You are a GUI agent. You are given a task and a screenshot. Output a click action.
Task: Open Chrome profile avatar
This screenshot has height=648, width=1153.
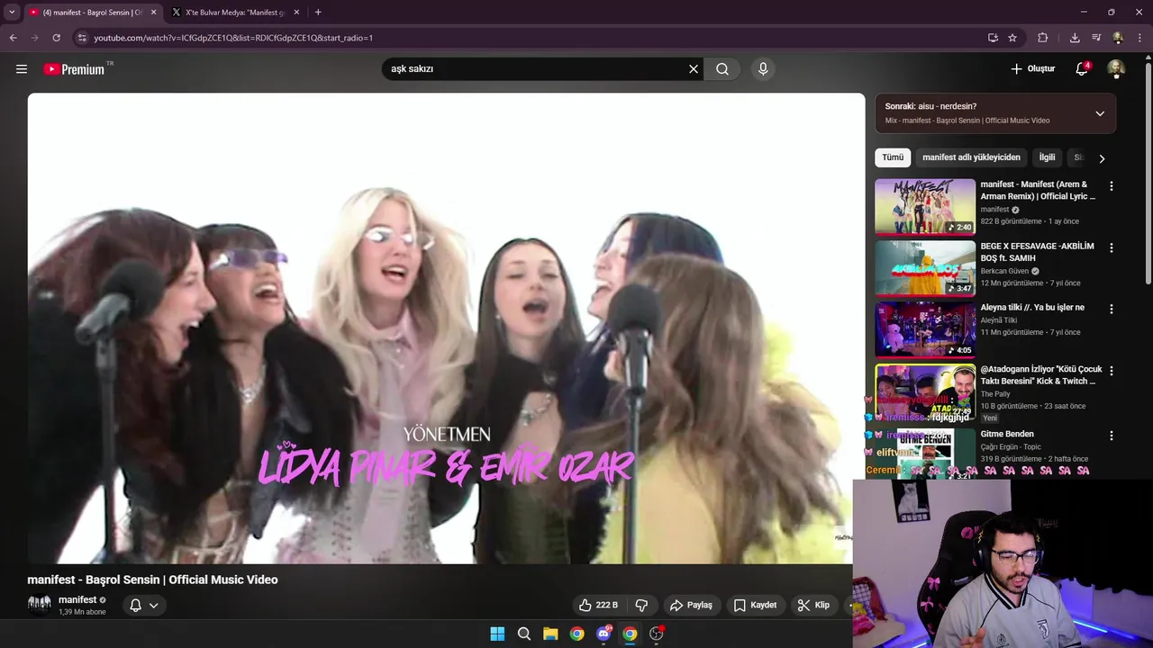click(x=1118, y=38)
